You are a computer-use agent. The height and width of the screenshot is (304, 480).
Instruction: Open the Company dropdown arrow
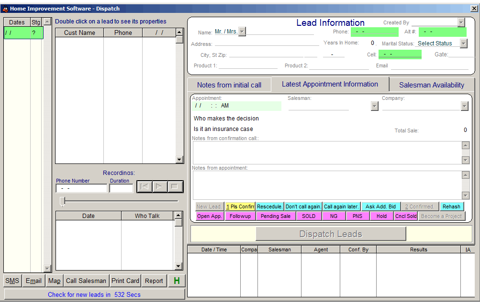464,106
